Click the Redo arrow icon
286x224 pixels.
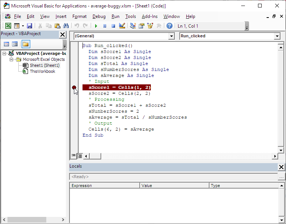[86, 26]
